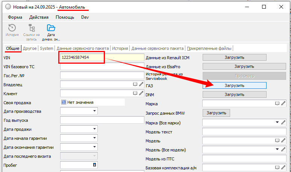This screenshot has height=172, width=291.
Task: Open the Действия menu
Action: click(39, 17)
